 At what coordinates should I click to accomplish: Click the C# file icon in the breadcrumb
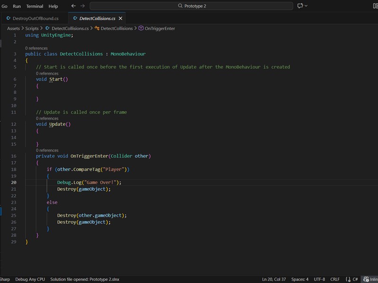(x=48, y=28)
